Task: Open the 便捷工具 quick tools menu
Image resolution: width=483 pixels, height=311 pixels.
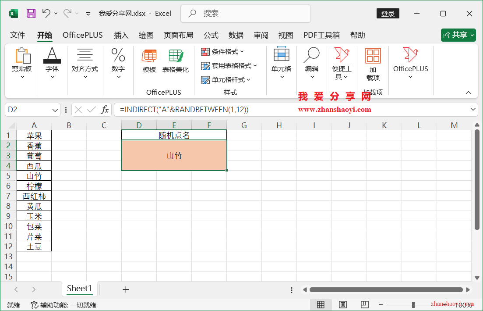Action: point(342,63)
